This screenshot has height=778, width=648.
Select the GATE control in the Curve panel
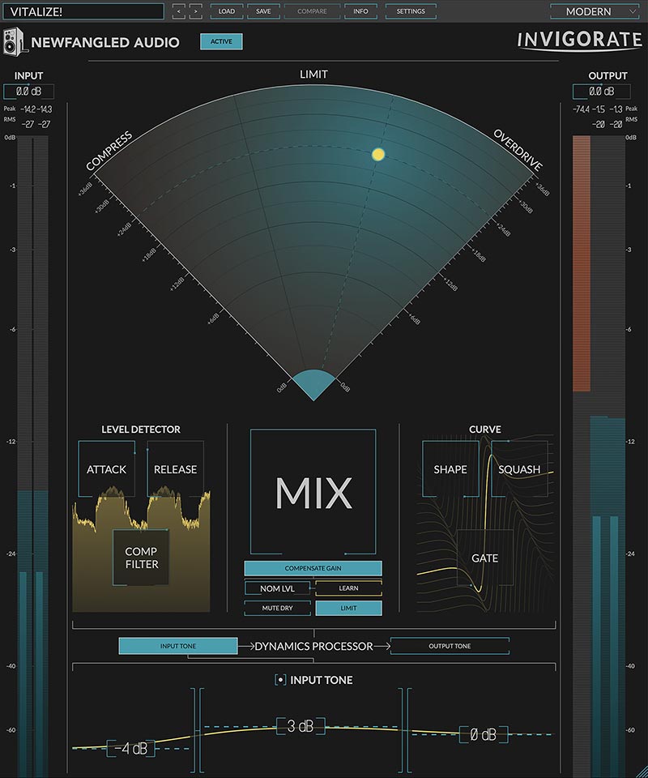coord(484,558)
